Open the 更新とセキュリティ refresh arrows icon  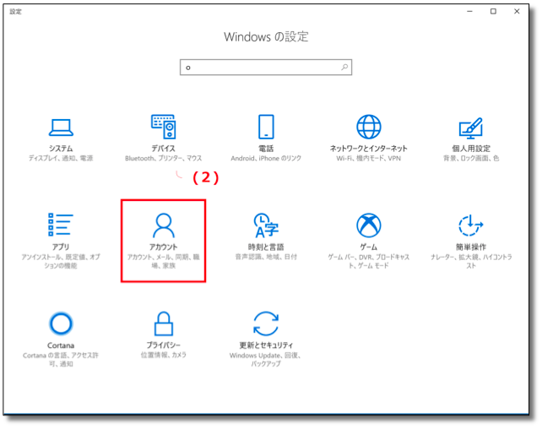click(x=266, y=323)
